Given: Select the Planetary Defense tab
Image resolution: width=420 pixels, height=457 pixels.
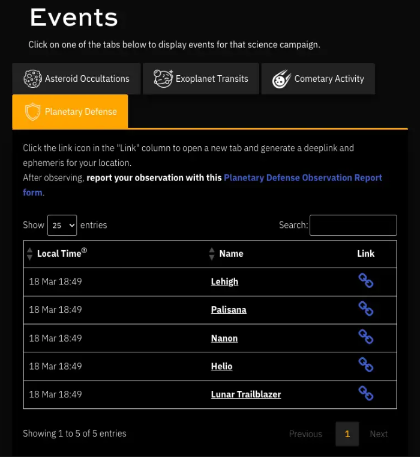Looking at the screenshot, I should click(x=70, y=112).
